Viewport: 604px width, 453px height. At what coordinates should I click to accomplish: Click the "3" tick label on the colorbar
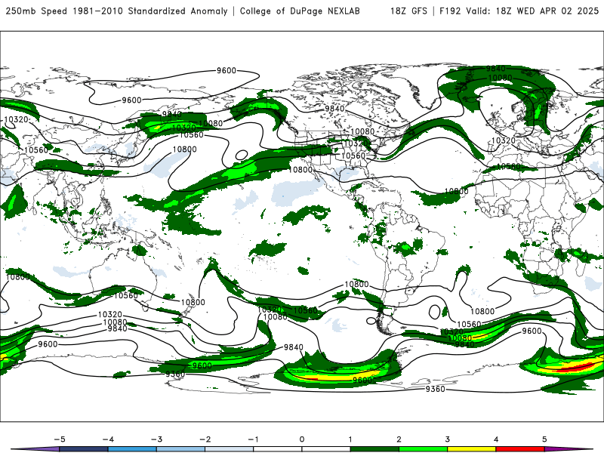pyautogui.click(x=447, y=439)
